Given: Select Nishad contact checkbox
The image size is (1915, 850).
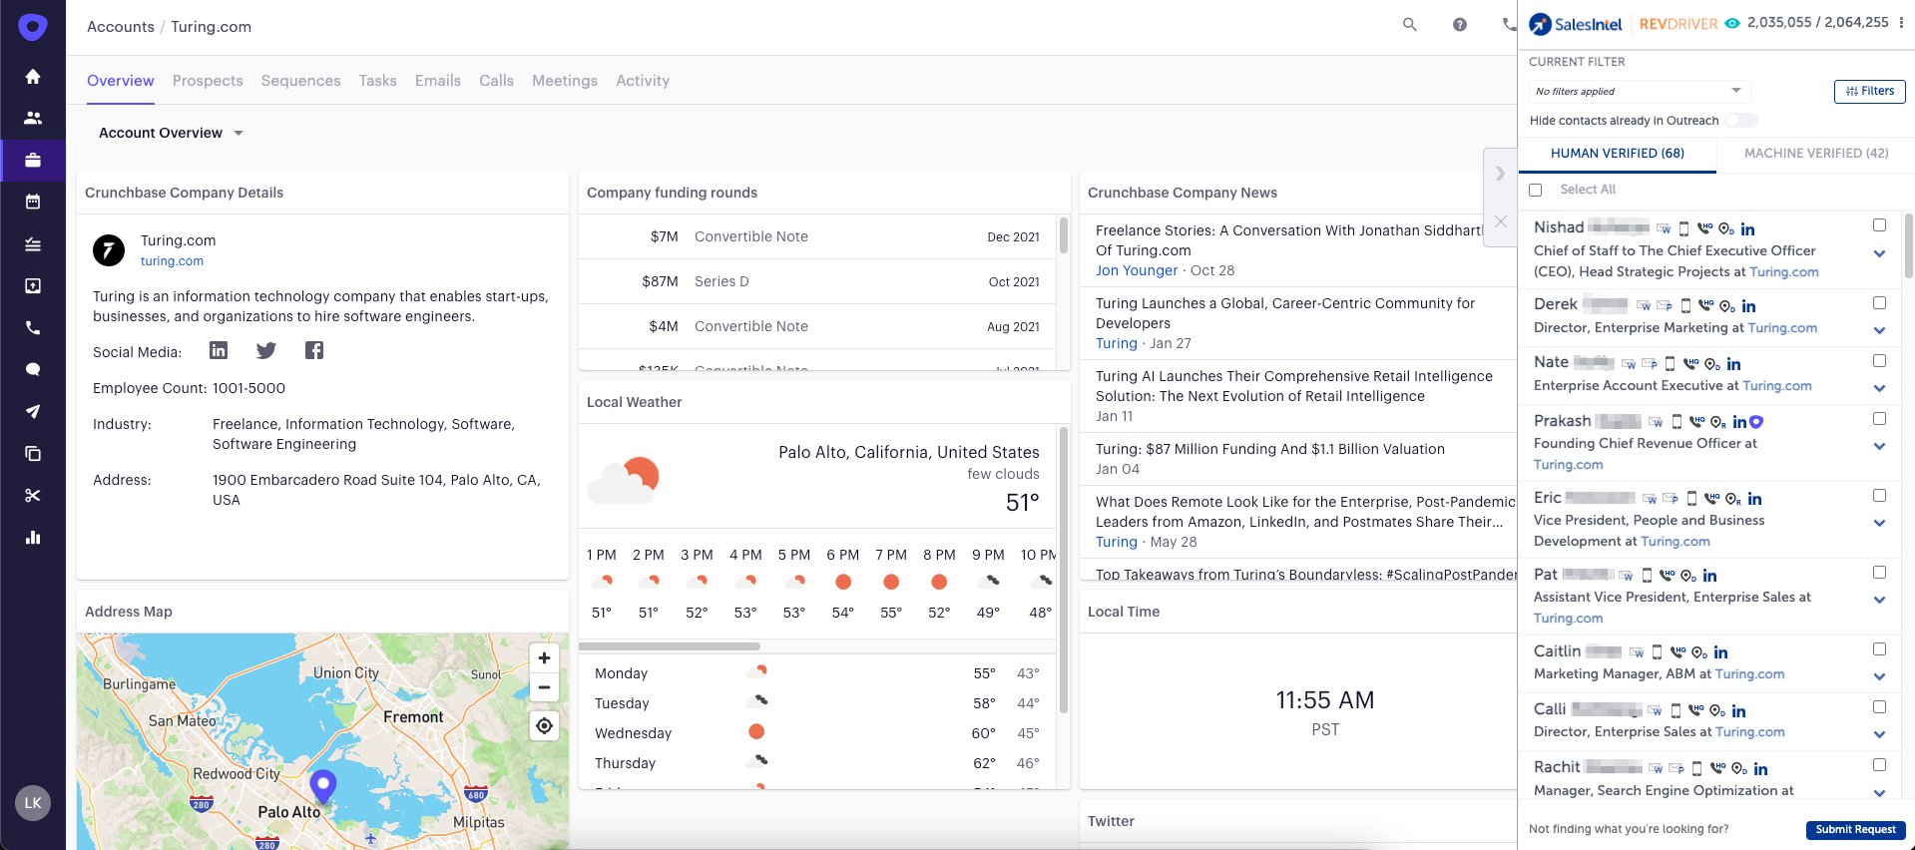Looking at the screenshot, I should 1879,225.
